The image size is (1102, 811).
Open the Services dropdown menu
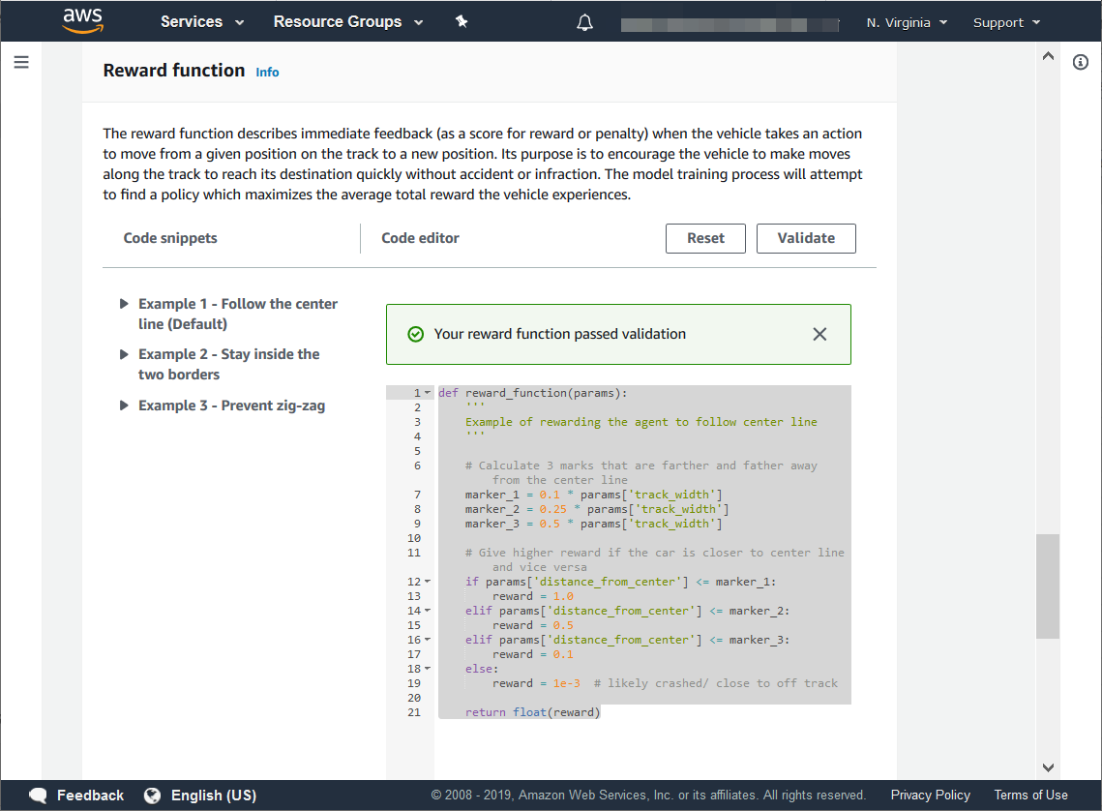(202, 21)
